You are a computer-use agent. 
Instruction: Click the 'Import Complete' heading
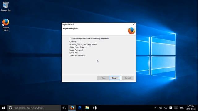70,29
